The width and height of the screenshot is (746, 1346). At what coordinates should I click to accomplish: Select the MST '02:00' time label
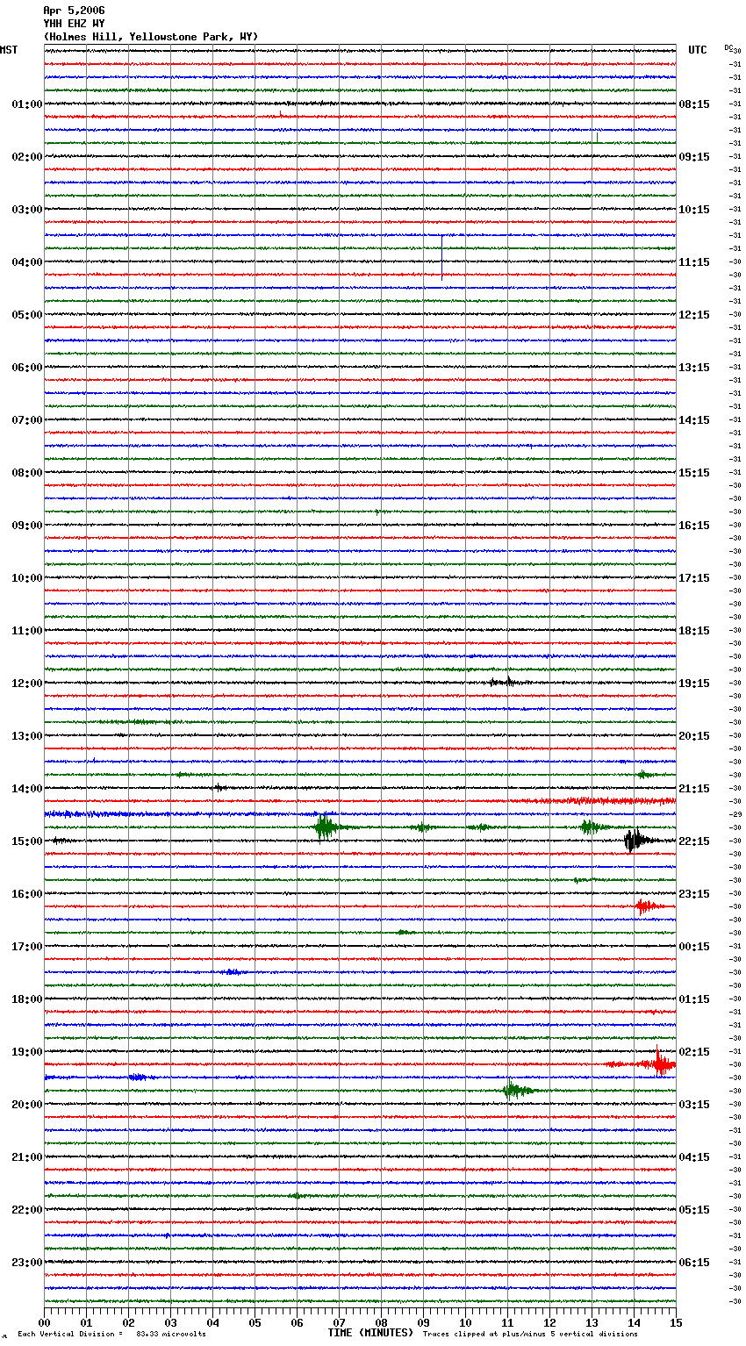click(x=27, y=157)
